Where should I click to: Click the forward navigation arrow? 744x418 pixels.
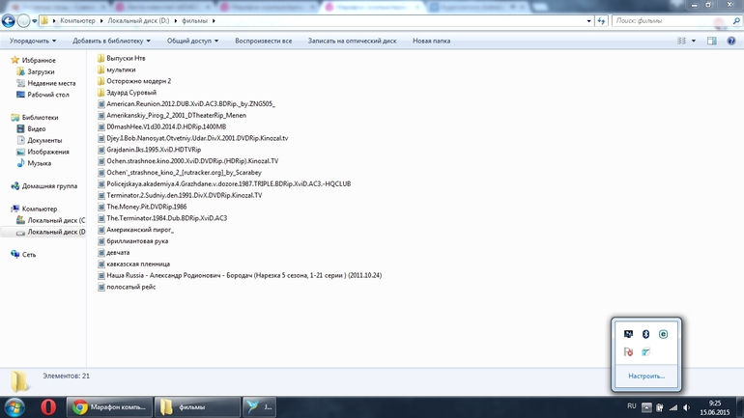coord(23,21)
